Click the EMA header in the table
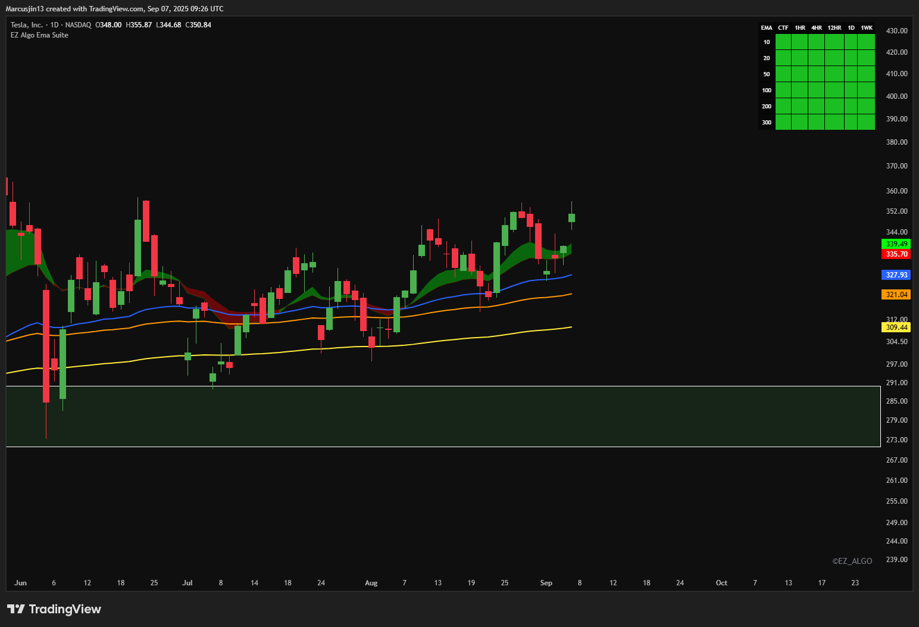919x627 pixels. [767, 28]
